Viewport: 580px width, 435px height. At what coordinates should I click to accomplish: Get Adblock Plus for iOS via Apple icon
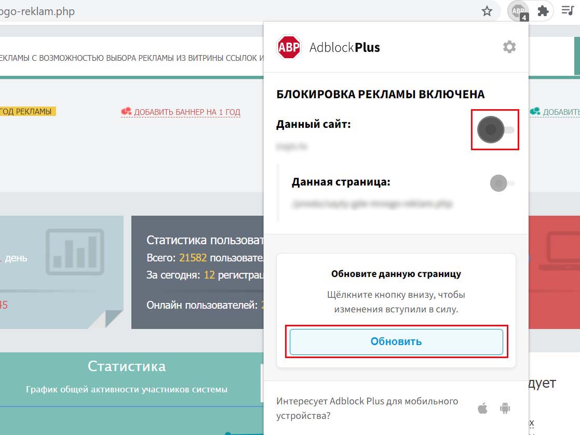click(482, 408)
